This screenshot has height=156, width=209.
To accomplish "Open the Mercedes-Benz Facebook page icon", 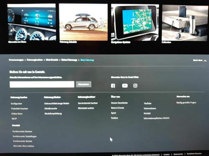I will pos(113,86).
